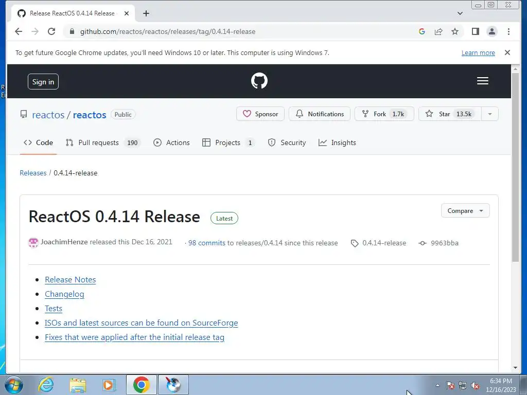
Task: Click the Sign in button
Action: [43, 82]
